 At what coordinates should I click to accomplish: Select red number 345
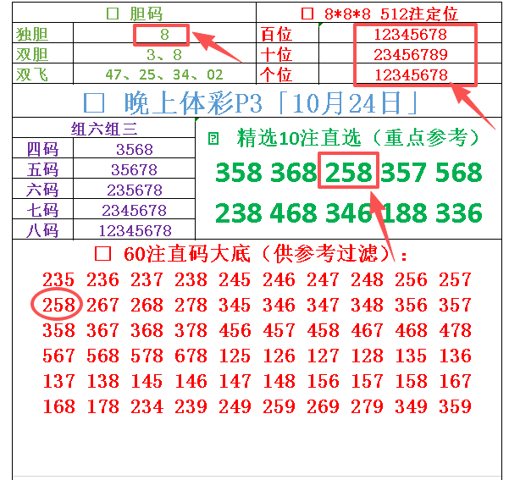(x=235, y=305)
